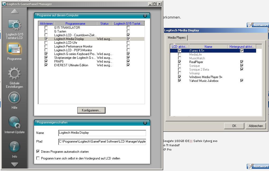Click GamePanel Manager title bar icon

[x=4, y=4]
